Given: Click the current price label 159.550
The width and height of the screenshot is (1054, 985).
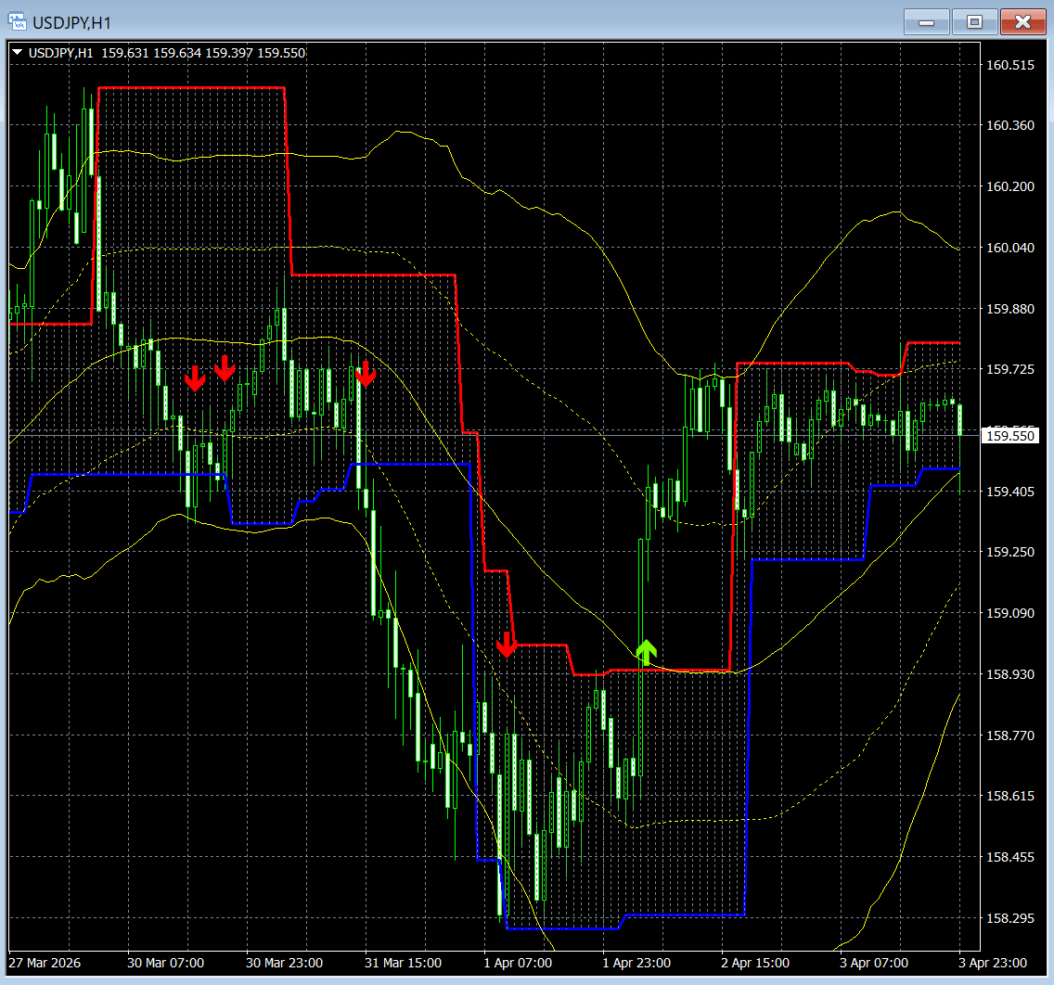Looking at the screenshot, I should pos(1009,436).
